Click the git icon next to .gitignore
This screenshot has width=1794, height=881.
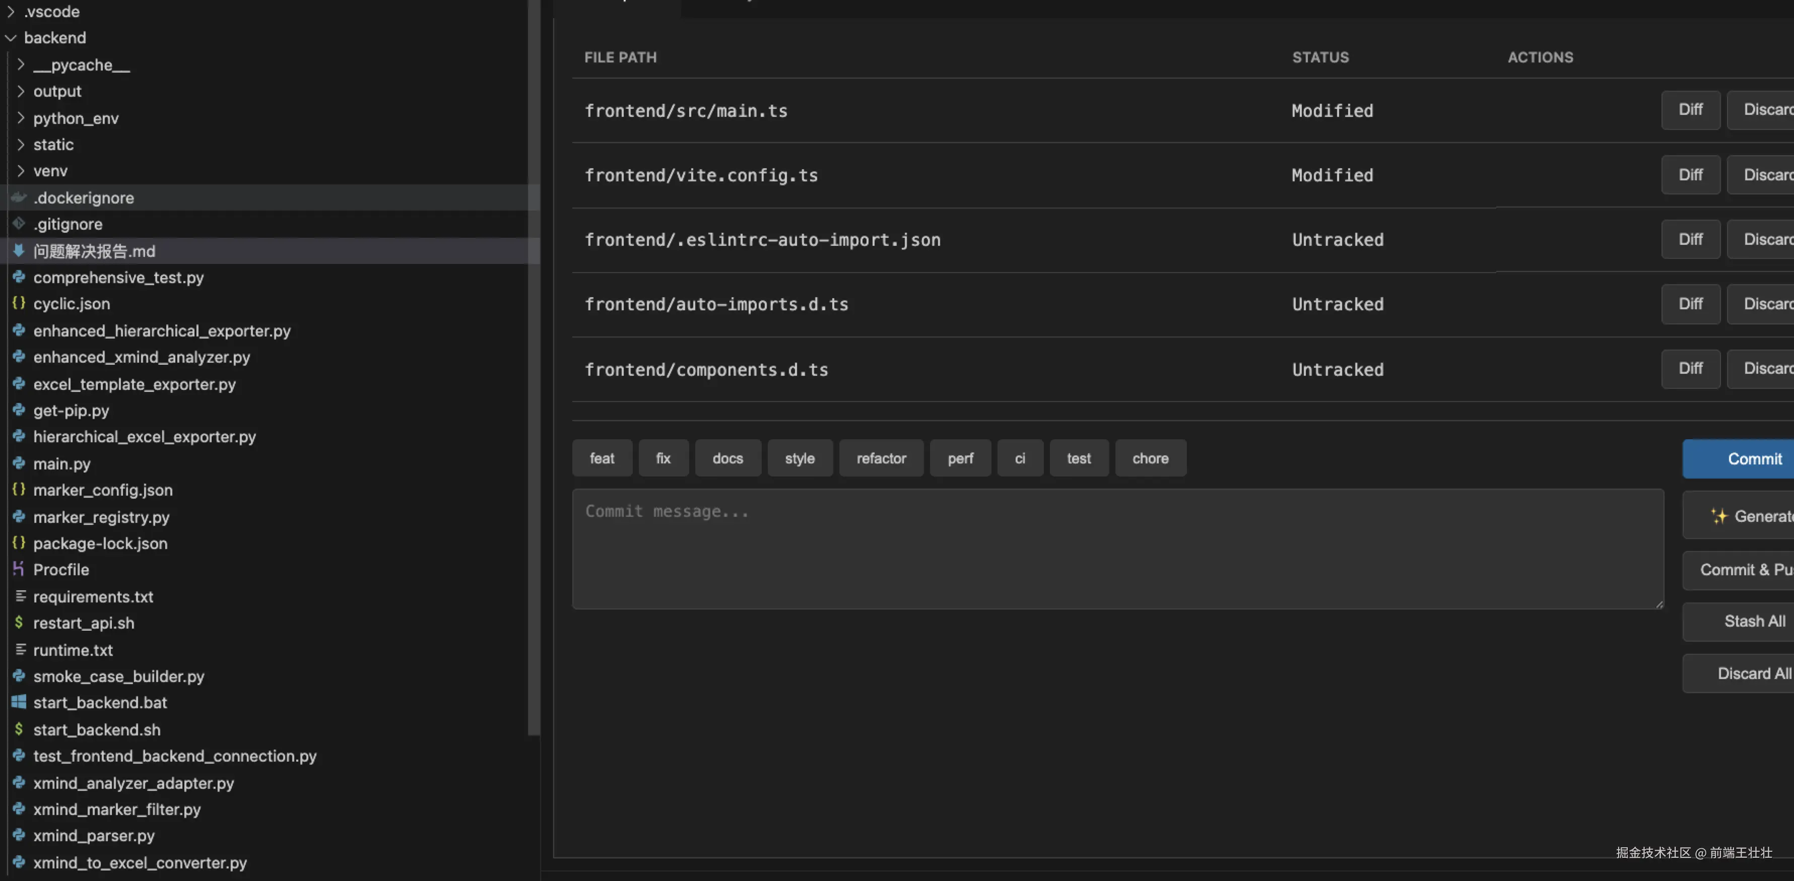(19, 224)
